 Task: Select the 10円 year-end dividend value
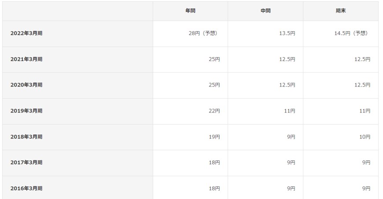coord(365,137)
